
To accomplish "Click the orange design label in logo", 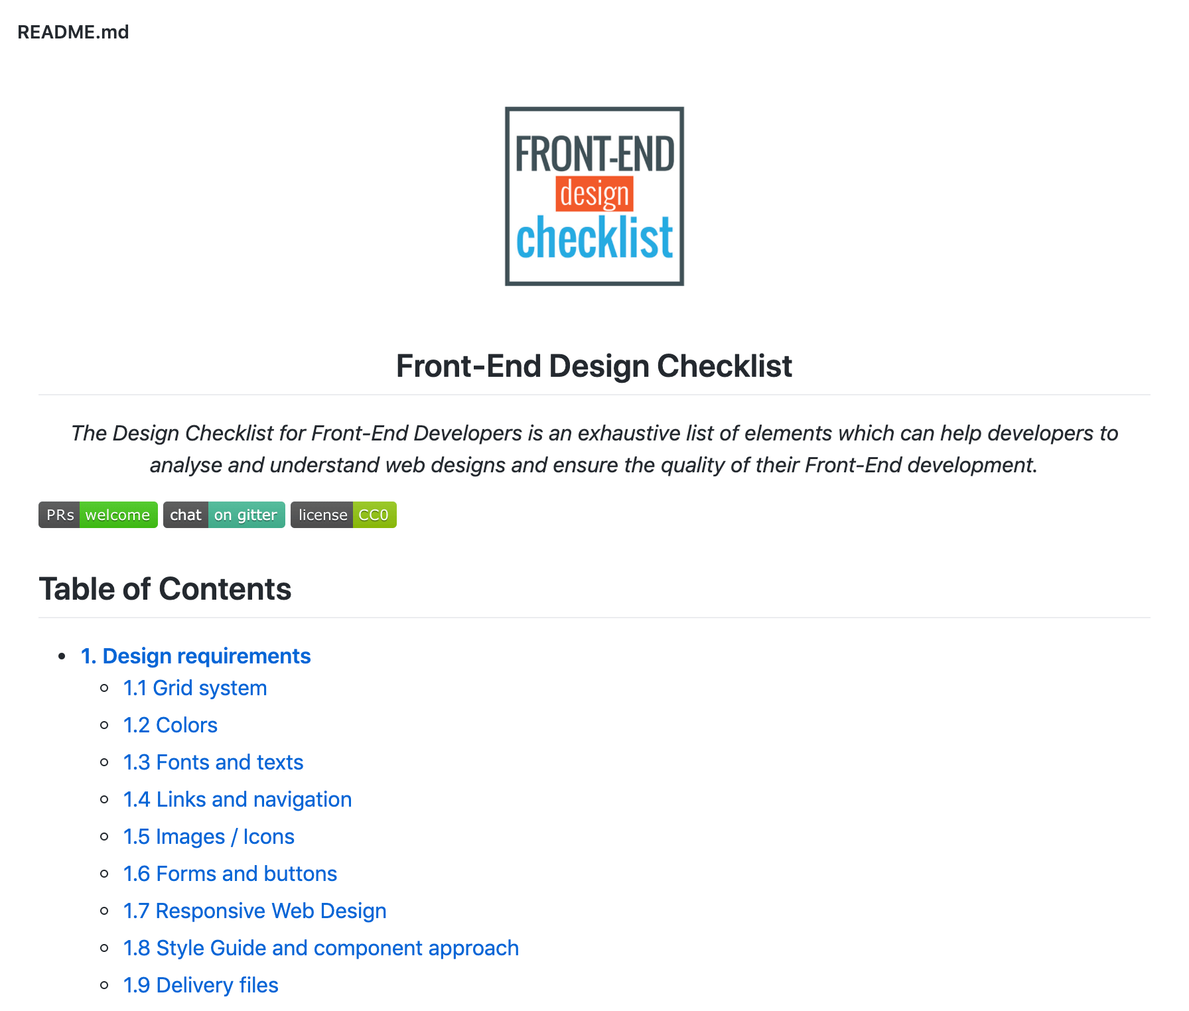I will pos(594,194).
